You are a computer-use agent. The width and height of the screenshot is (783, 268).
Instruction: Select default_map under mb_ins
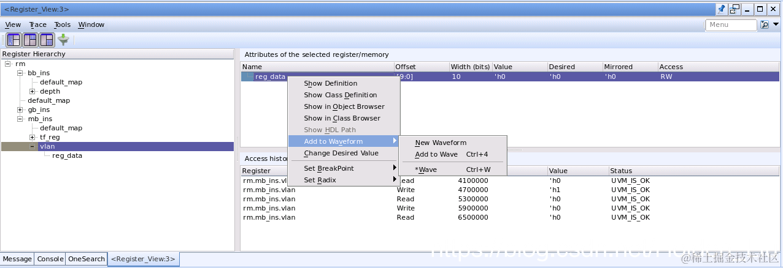pos(61,128)
